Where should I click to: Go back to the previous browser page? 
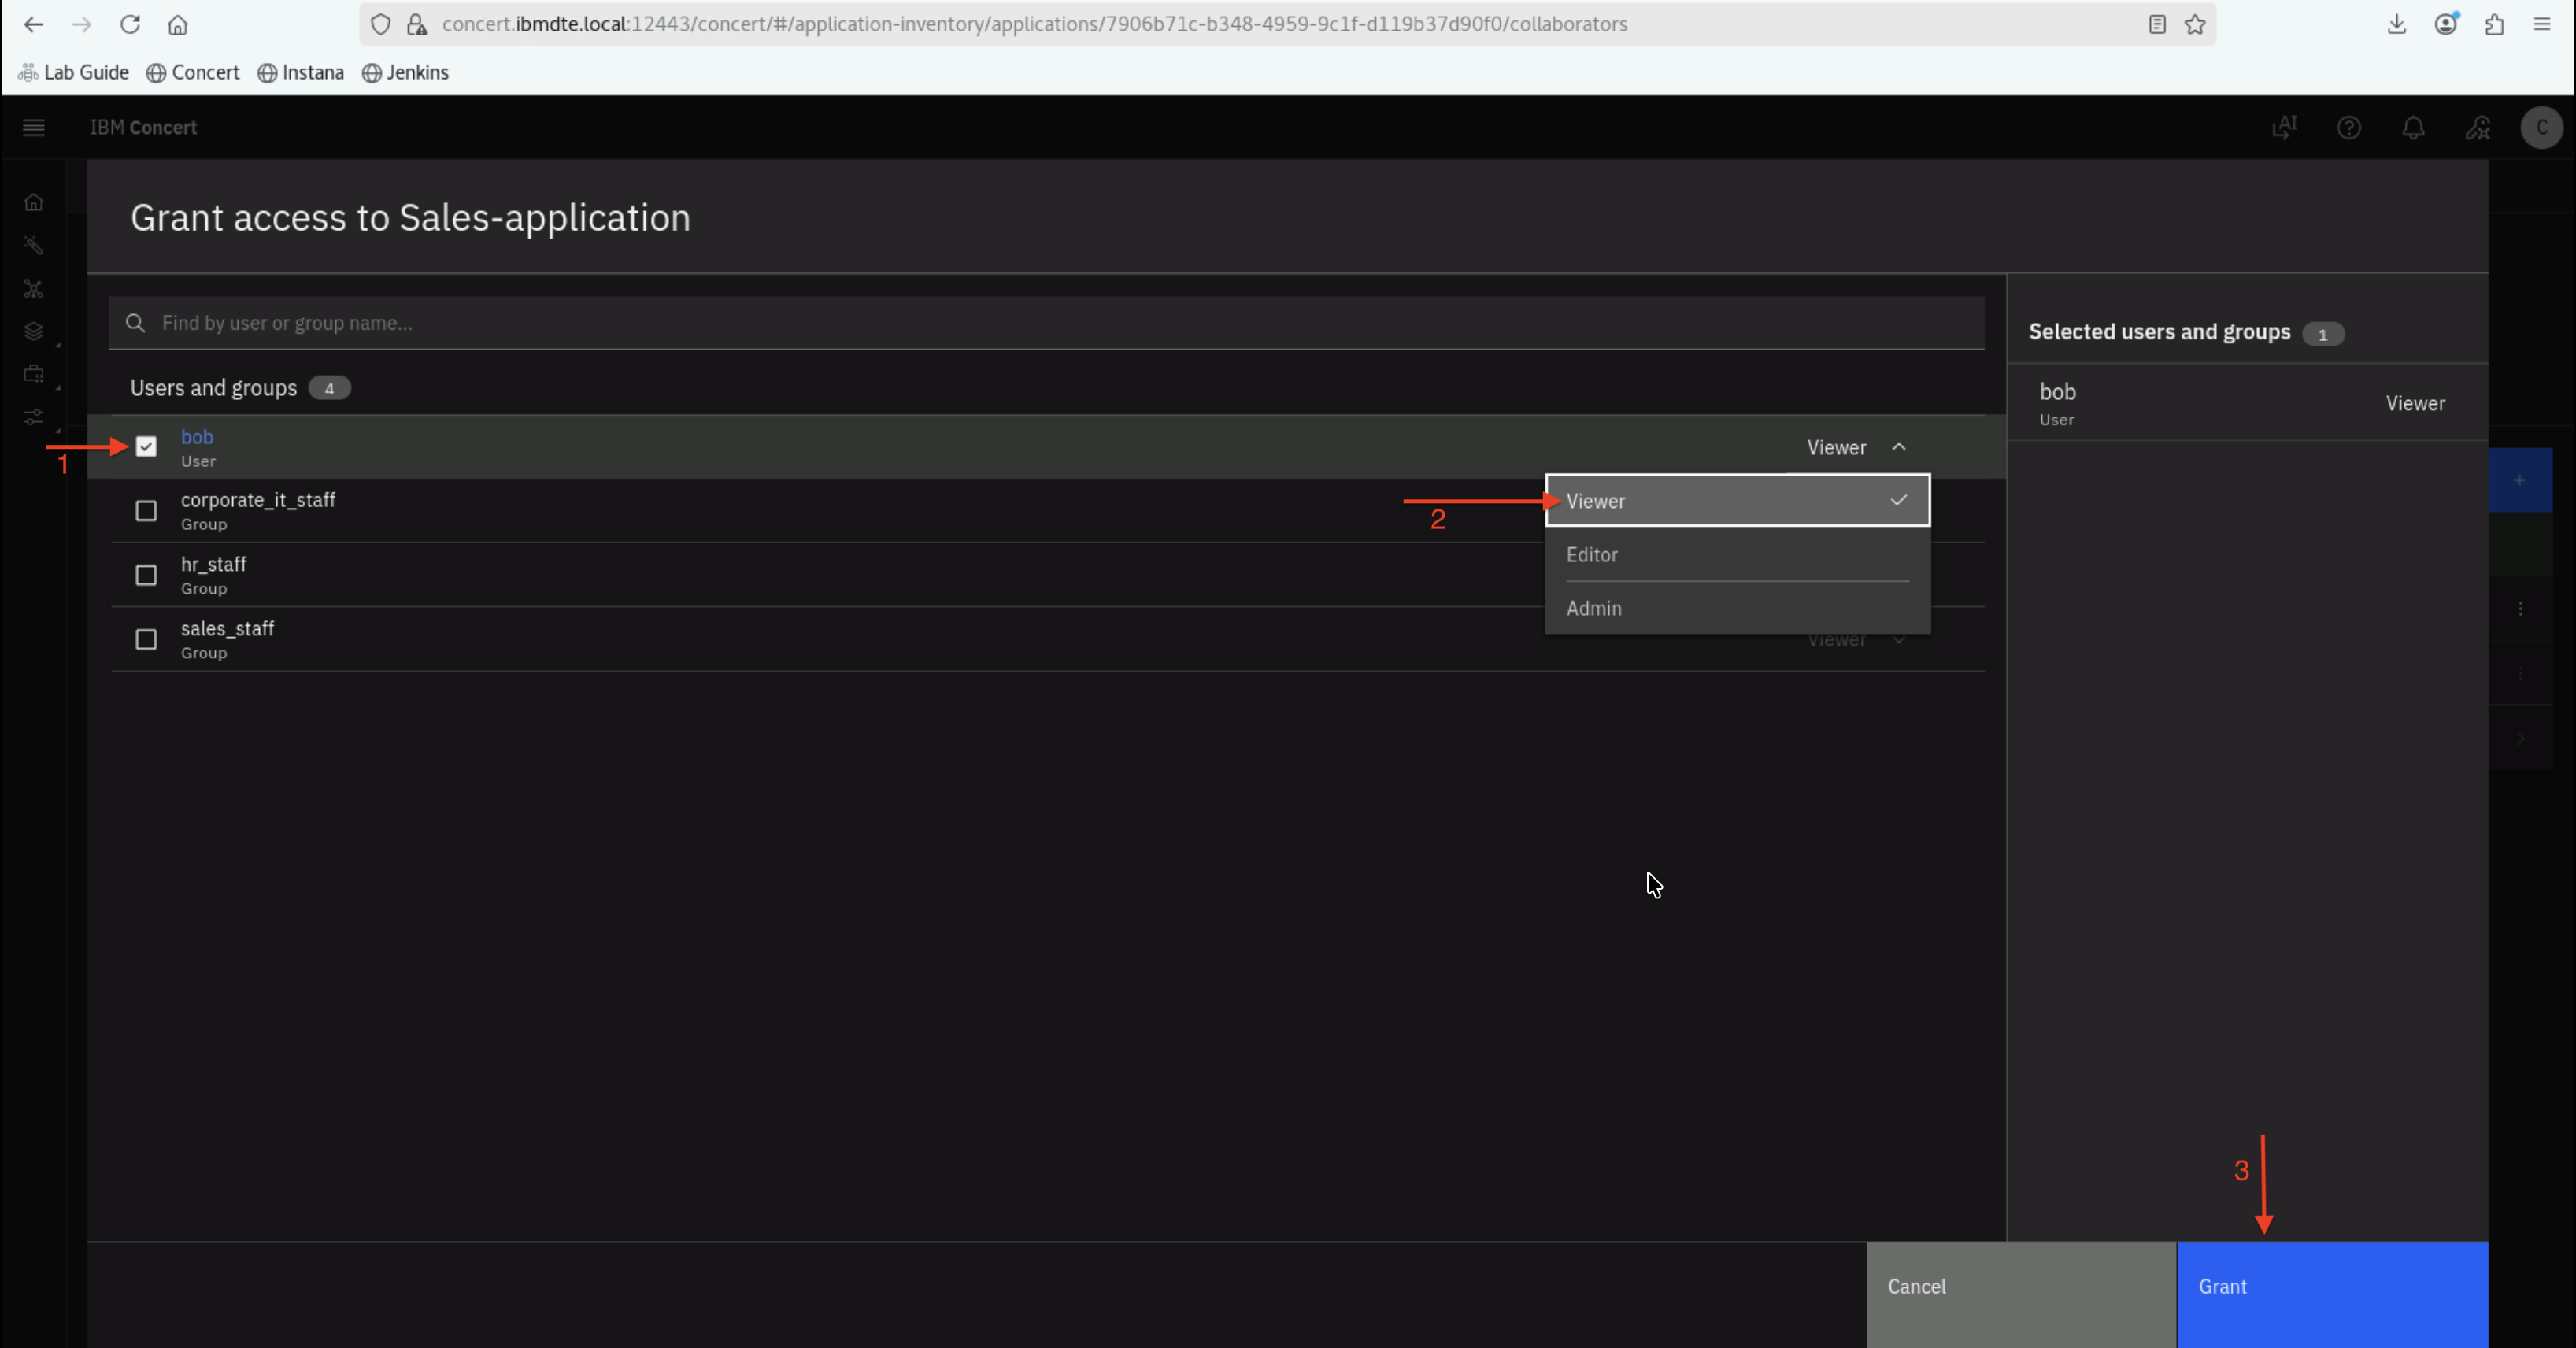click(34, 24)
